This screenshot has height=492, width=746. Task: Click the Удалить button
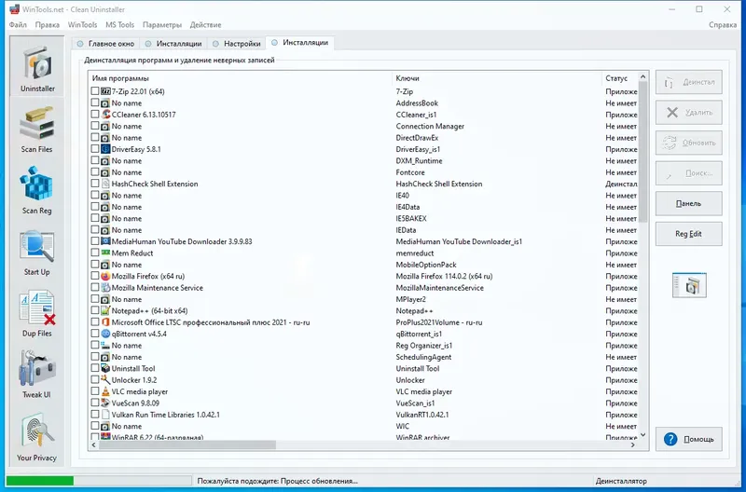point(688,113)
